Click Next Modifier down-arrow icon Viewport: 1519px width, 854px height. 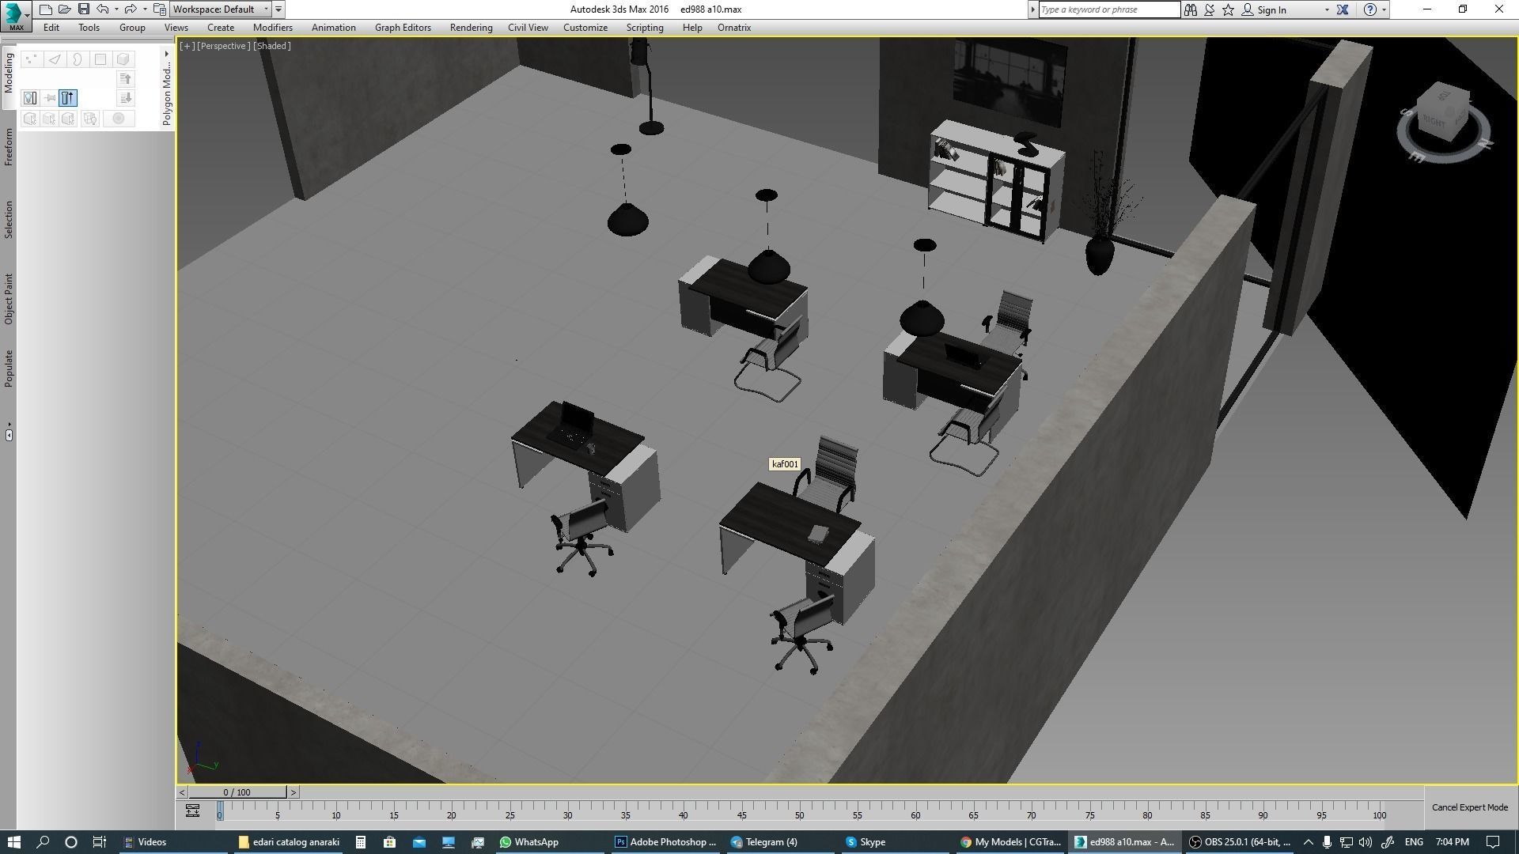pyautogui.click(x=125, y=98)
